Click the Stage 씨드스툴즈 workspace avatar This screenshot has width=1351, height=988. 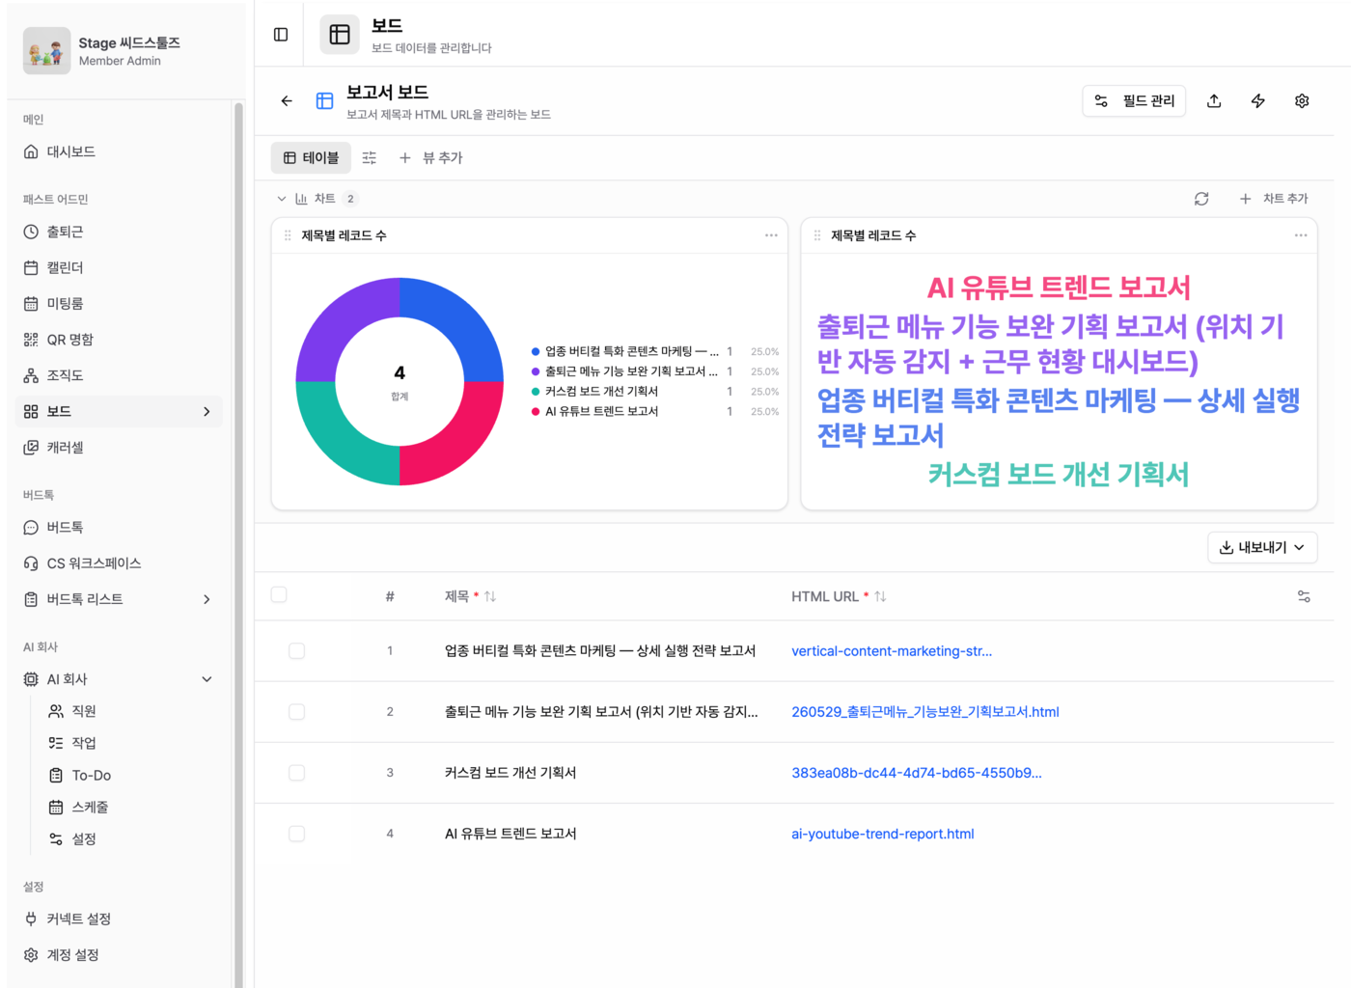click(x=46, y=50)
